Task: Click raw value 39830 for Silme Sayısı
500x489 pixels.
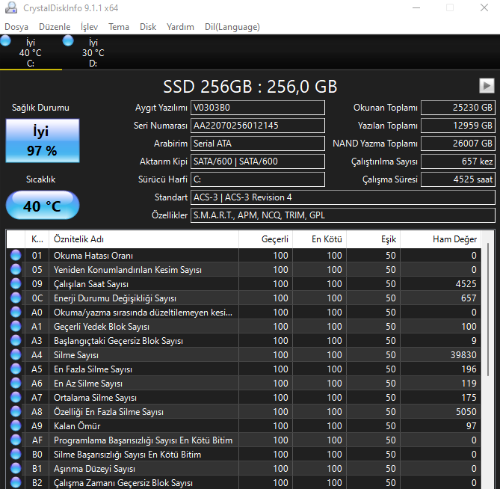Action: tap(463, 355)
